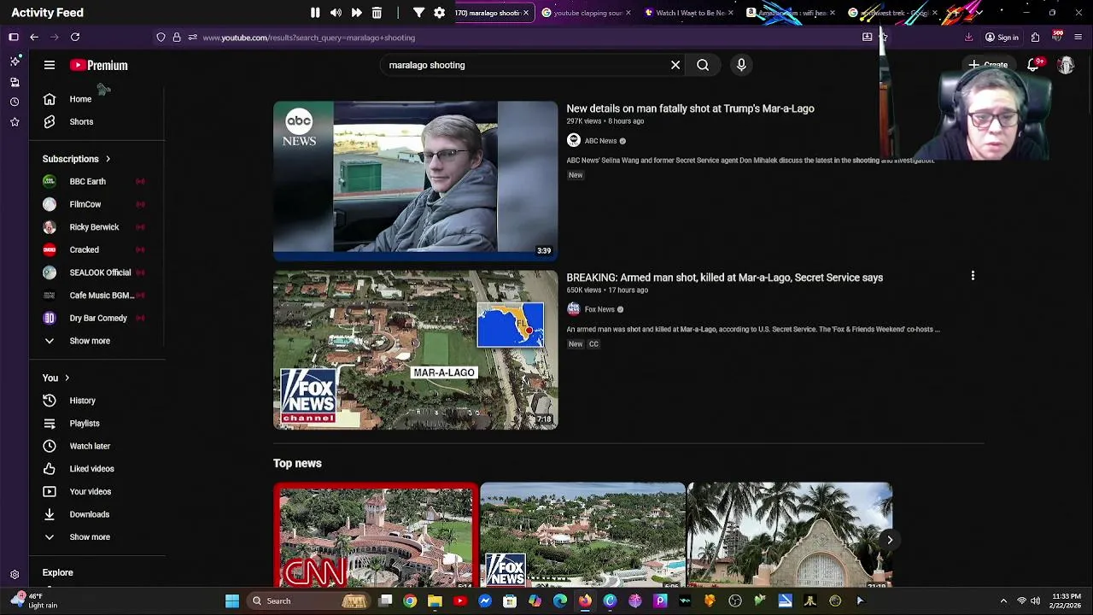The height and width of the screenshot is (615, 1093).
Task: Open Activity Feed settings gear
Action: (x=439, y=13)
